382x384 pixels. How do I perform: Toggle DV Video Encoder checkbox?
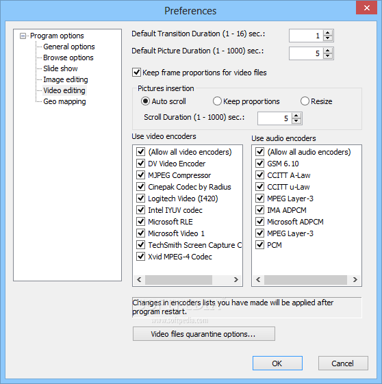[140, 164]
